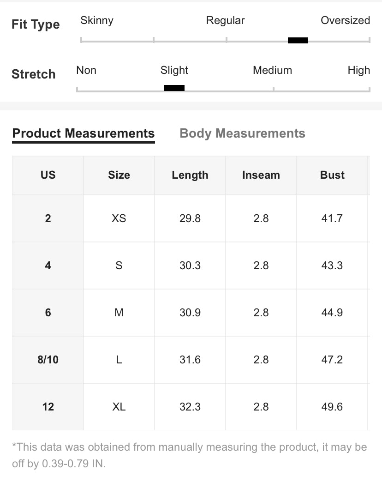This screenshot has height=483, width=382.
Task: Click the Oversized fit label
Action: point(345,21)
